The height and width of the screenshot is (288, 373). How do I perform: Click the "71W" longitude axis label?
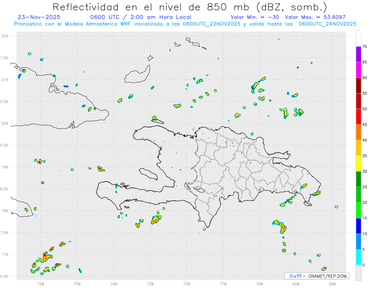pos(223,284)
